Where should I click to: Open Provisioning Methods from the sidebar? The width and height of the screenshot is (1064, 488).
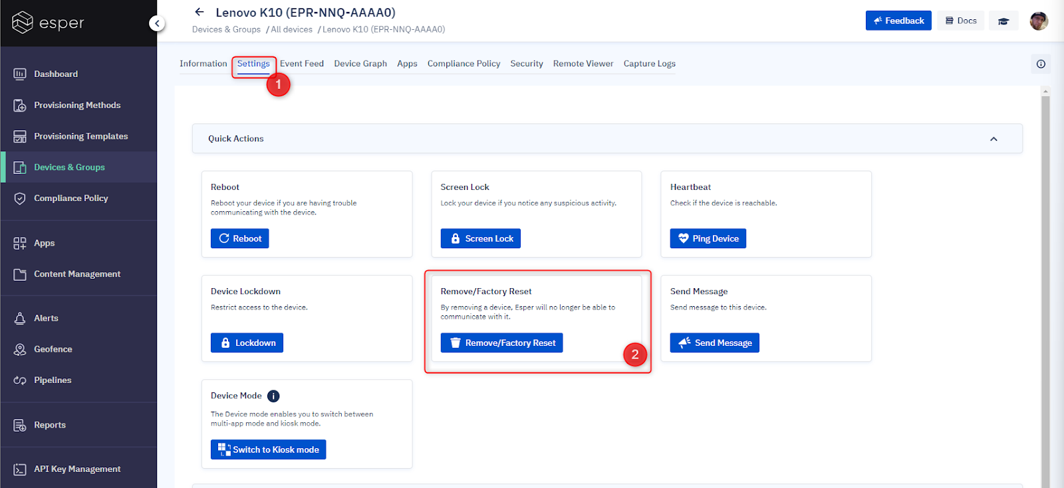click(78, 105)
